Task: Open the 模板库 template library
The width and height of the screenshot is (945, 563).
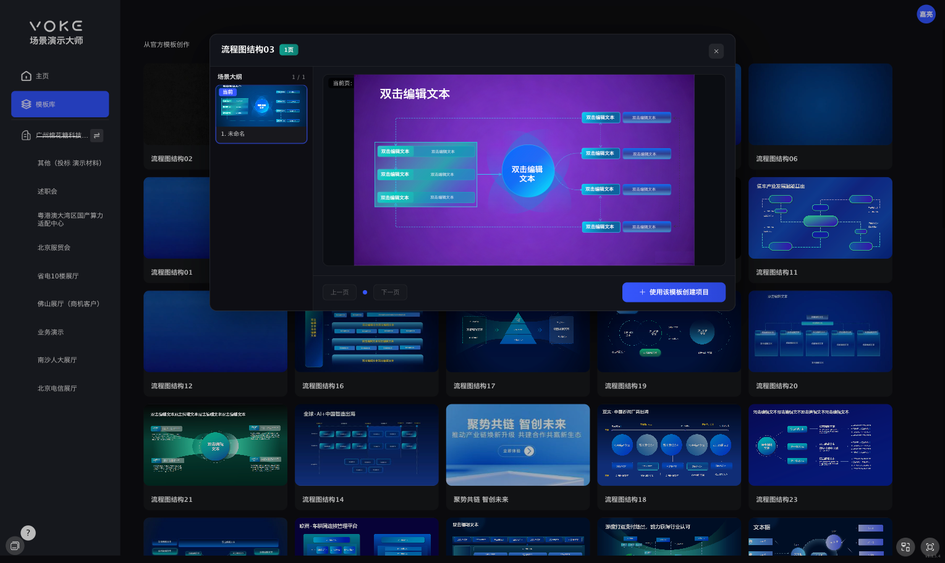Action: tap(60, 104)
